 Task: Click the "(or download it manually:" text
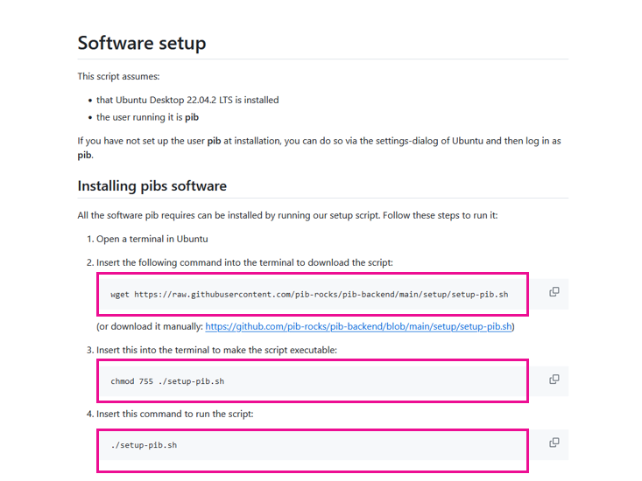pos(150,326)
